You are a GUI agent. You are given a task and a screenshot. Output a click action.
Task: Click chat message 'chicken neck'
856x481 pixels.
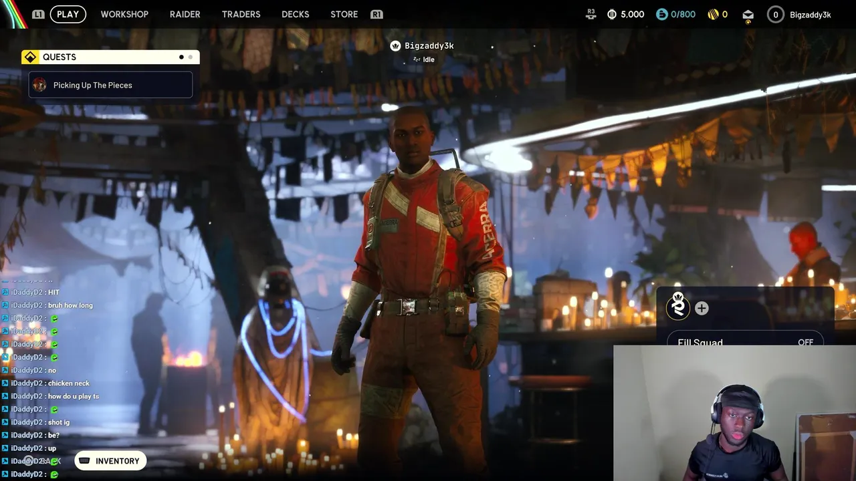tap(68, 383)
